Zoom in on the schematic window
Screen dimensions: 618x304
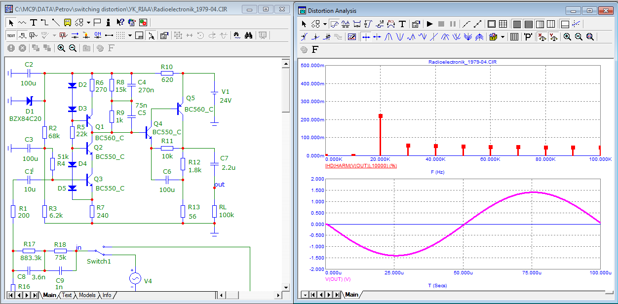coord(61,48)
